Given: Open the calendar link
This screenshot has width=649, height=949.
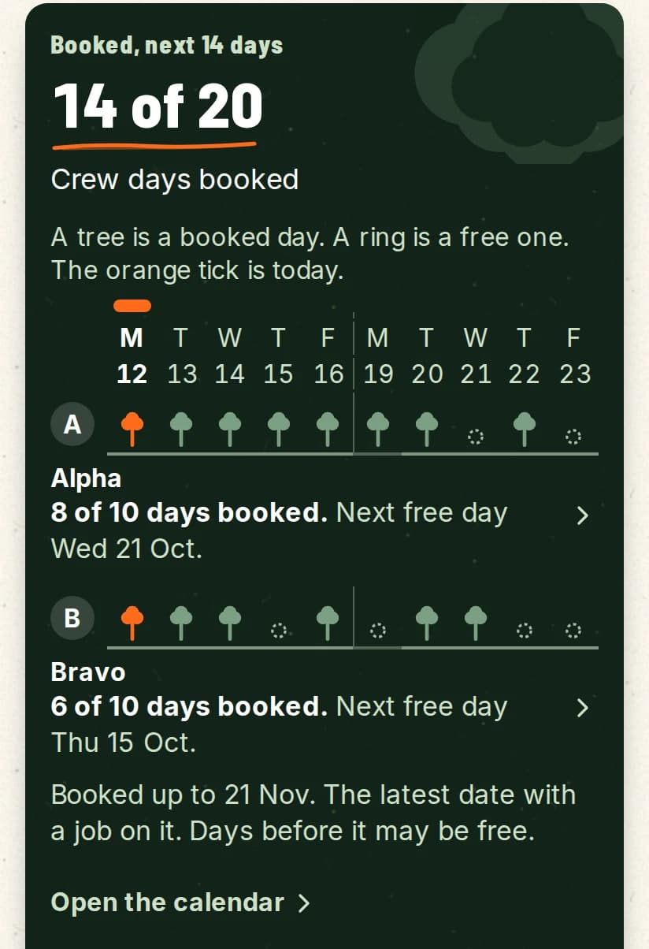Looking at the screenshot, I should (180, 902).
